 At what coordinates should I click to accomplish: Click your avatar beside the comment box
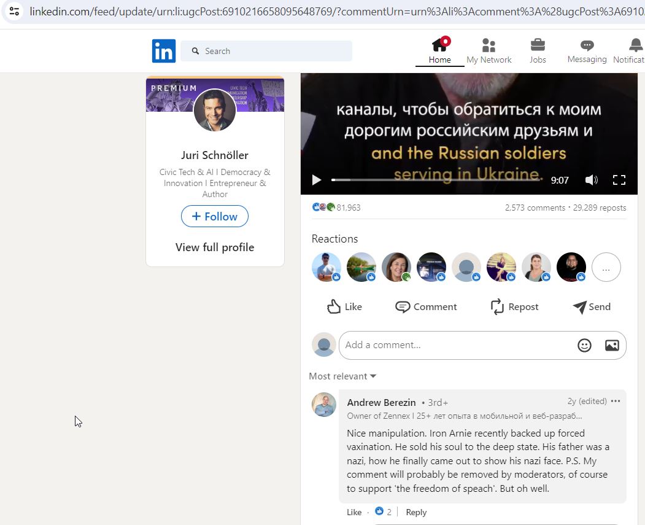coord(324,345)
